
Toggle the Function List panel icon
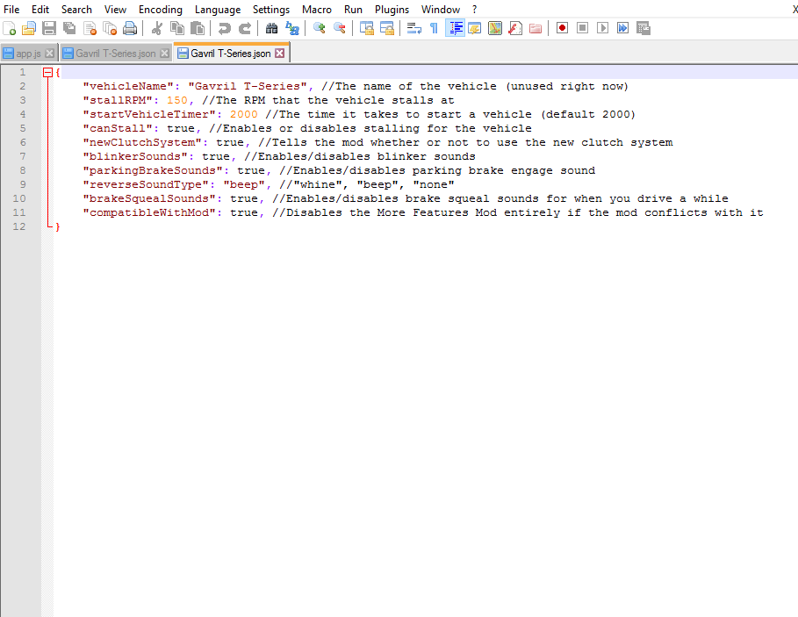515,28
